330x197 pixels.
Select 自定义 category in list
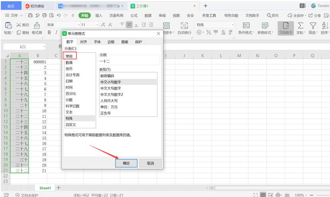(80, 125)
